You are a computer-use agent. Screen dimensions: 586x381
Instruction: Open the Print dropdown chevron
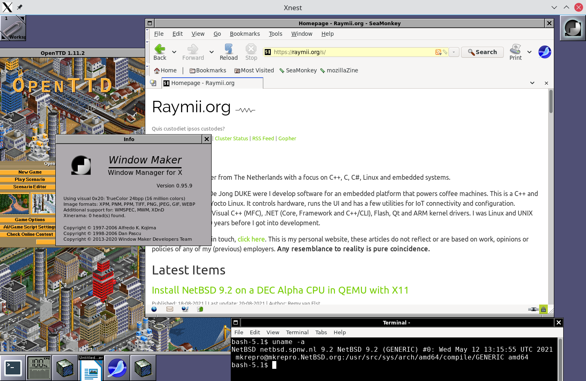pyautogui.click(x=529, y=52)
